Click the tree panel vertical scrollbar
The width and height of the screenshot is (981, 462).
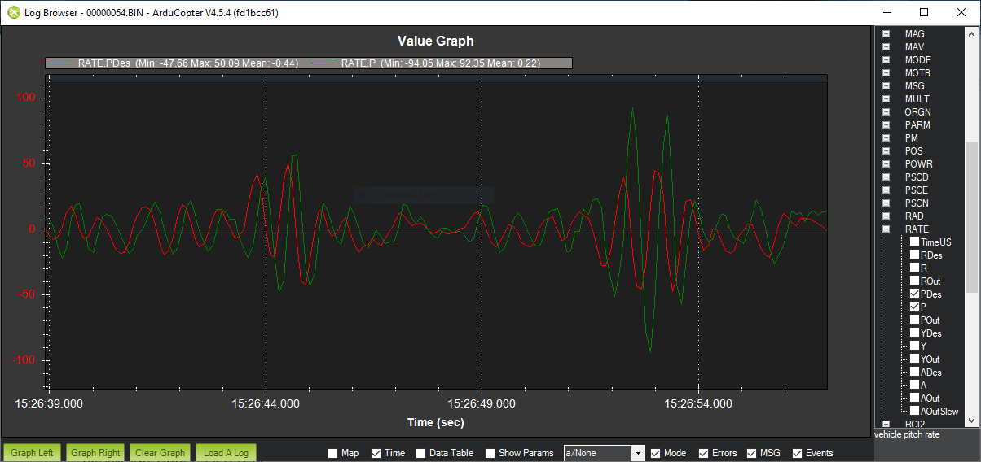tap(971, 216)
